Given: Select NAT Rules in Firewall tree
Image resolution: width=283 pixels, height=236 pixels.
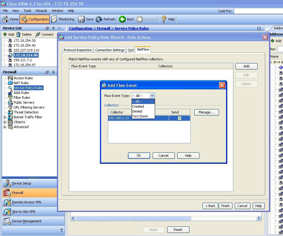Looking at the screenshot, I should tap(21, 83).
